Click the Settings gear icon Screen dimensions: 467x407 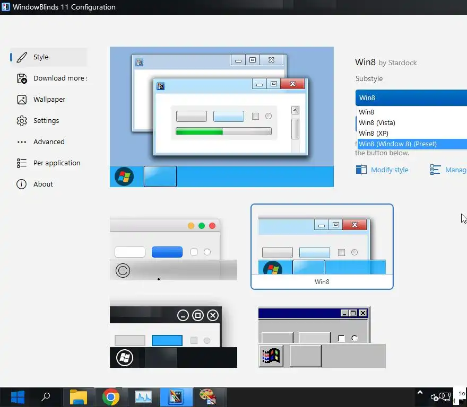pyautogui.click(x=22, y=121)
